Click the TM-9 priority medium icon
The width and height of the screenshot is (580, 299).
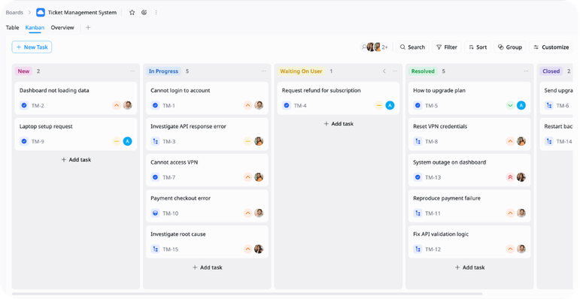point(117,141)
